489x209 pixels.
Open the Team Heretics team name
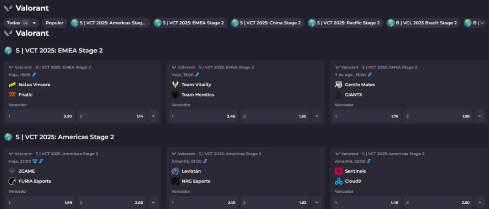click(198, 95)
